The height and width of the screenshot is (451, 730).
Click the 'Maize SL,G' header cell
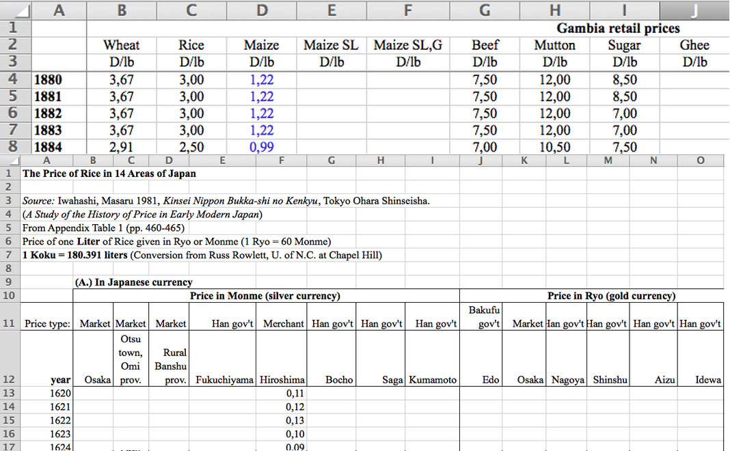click(408, 45)
